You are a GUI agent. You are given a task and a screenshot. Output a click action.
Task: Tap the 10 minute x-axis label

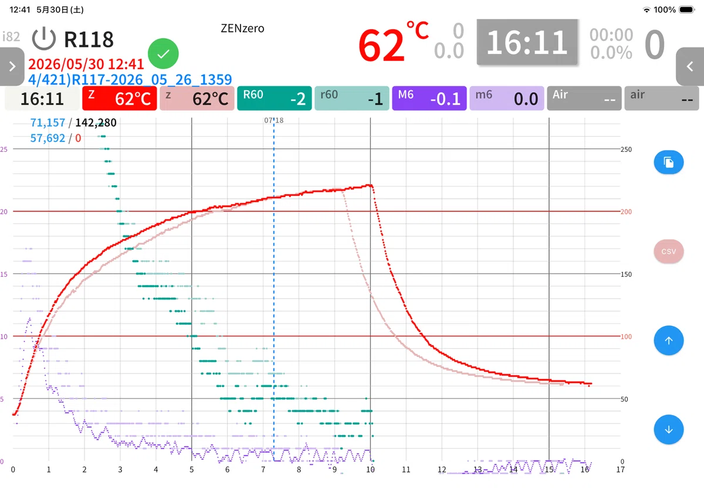pyautogui.click(x=370, y=470)
